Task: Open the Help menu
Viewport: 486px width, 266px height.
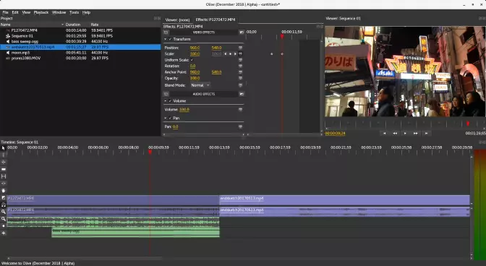Action: 86,12
